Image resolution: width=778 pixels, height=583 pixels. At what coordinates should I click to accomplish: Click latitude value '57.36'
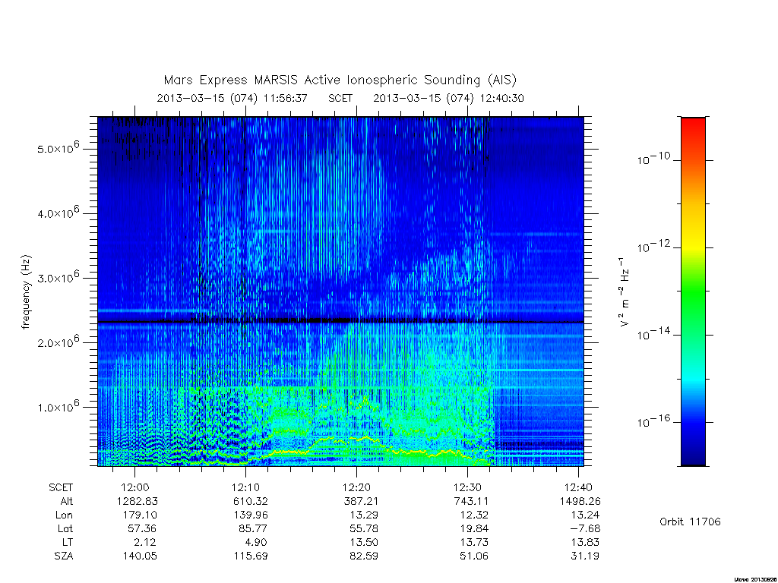click(x=142, y=528)
